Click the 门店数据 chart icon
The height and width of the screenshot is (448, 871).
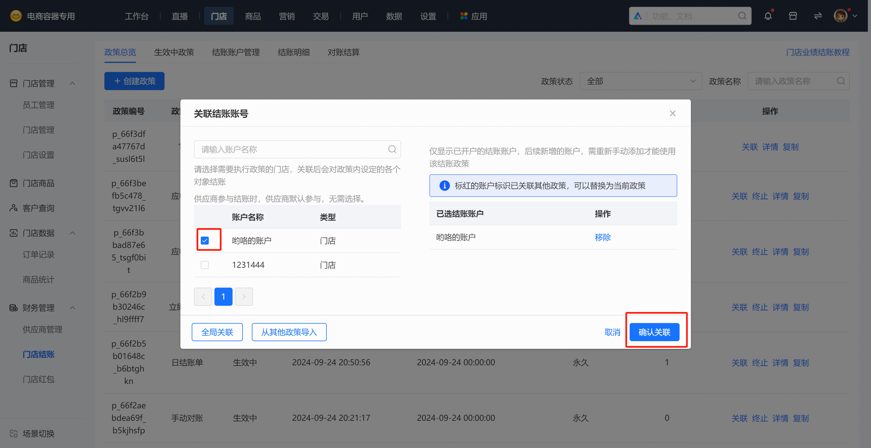(x=14, y=233)
